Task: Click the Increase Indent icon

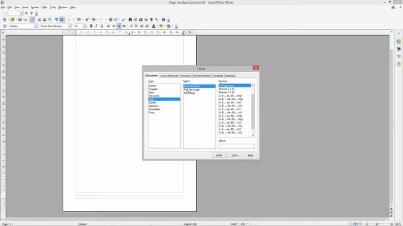Action: pyautogui.click(x=147, y=26)
